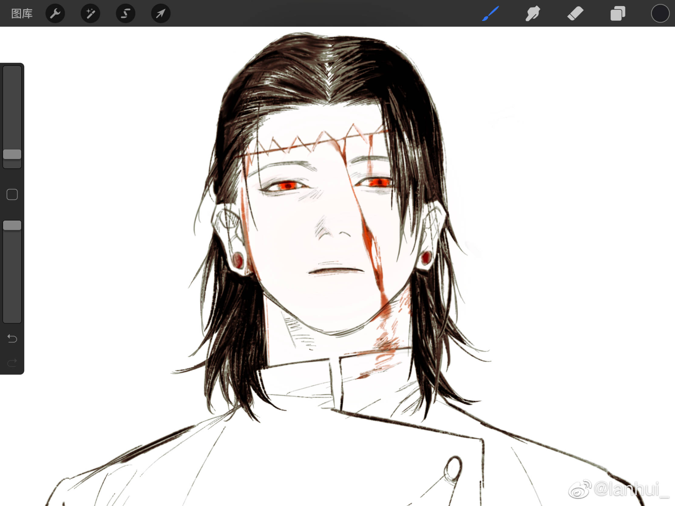Click the brush size slider handle

(x=12, y=154)
